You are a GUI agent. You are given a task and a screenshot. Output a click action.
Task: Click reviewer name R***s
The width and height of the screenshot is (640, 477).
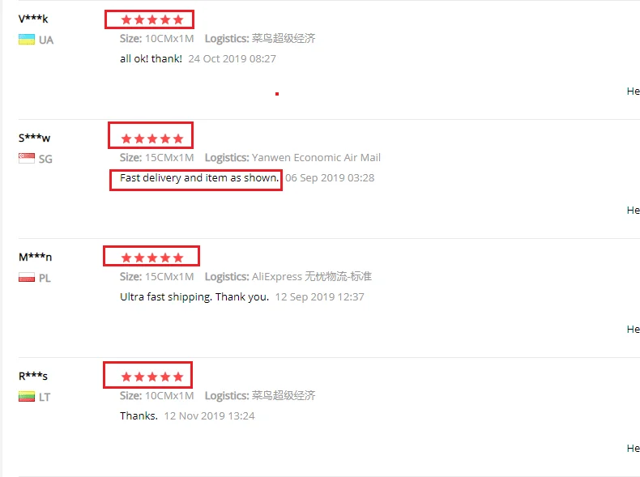click(33, 376)
